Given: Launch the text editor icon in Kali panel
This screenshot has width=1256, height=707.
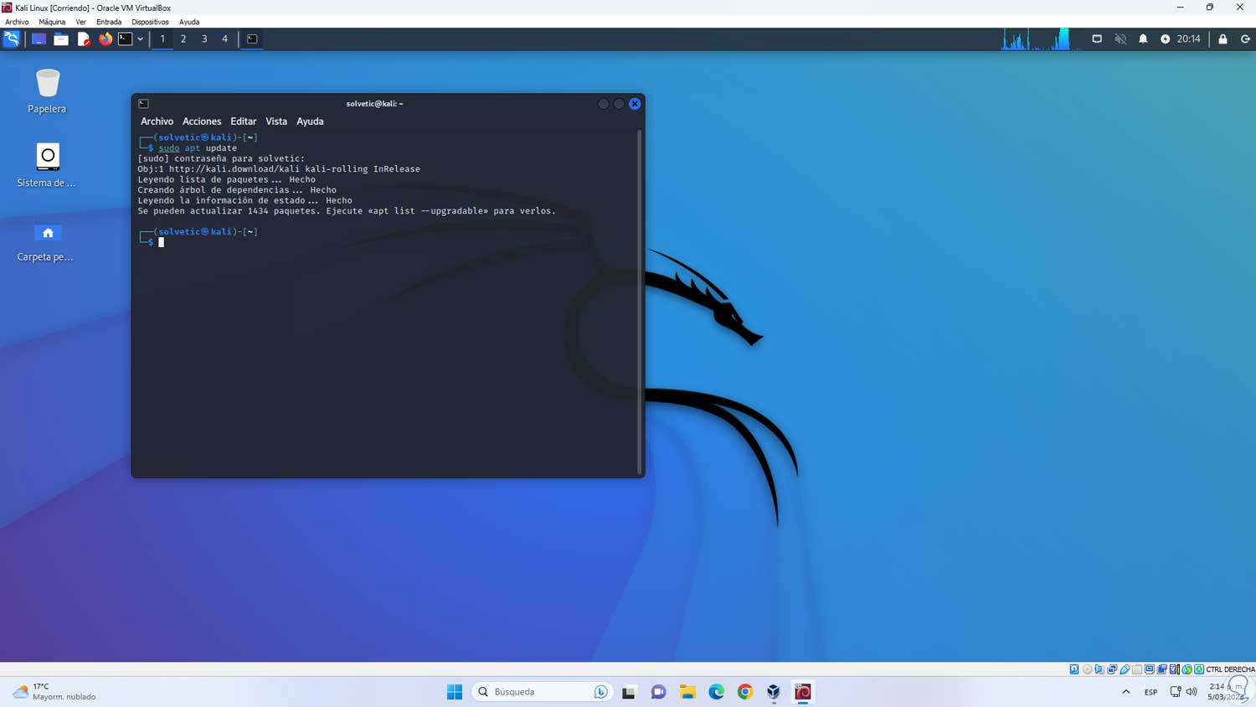Looking at the screenshot, I should [84, 39].
